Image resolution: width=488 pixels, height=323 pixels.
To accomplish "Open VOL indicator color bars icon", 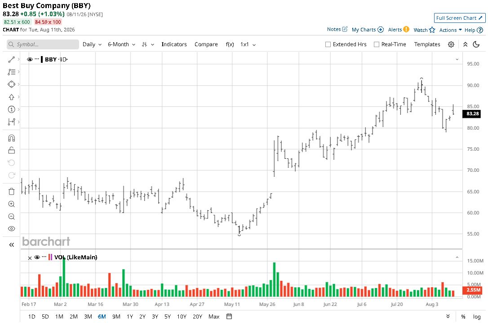I will pyautogui.click(x=50, y=257).
